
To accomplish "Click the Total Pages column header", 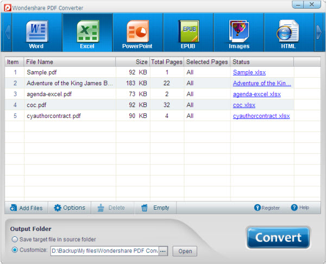I will coord(167,62).
